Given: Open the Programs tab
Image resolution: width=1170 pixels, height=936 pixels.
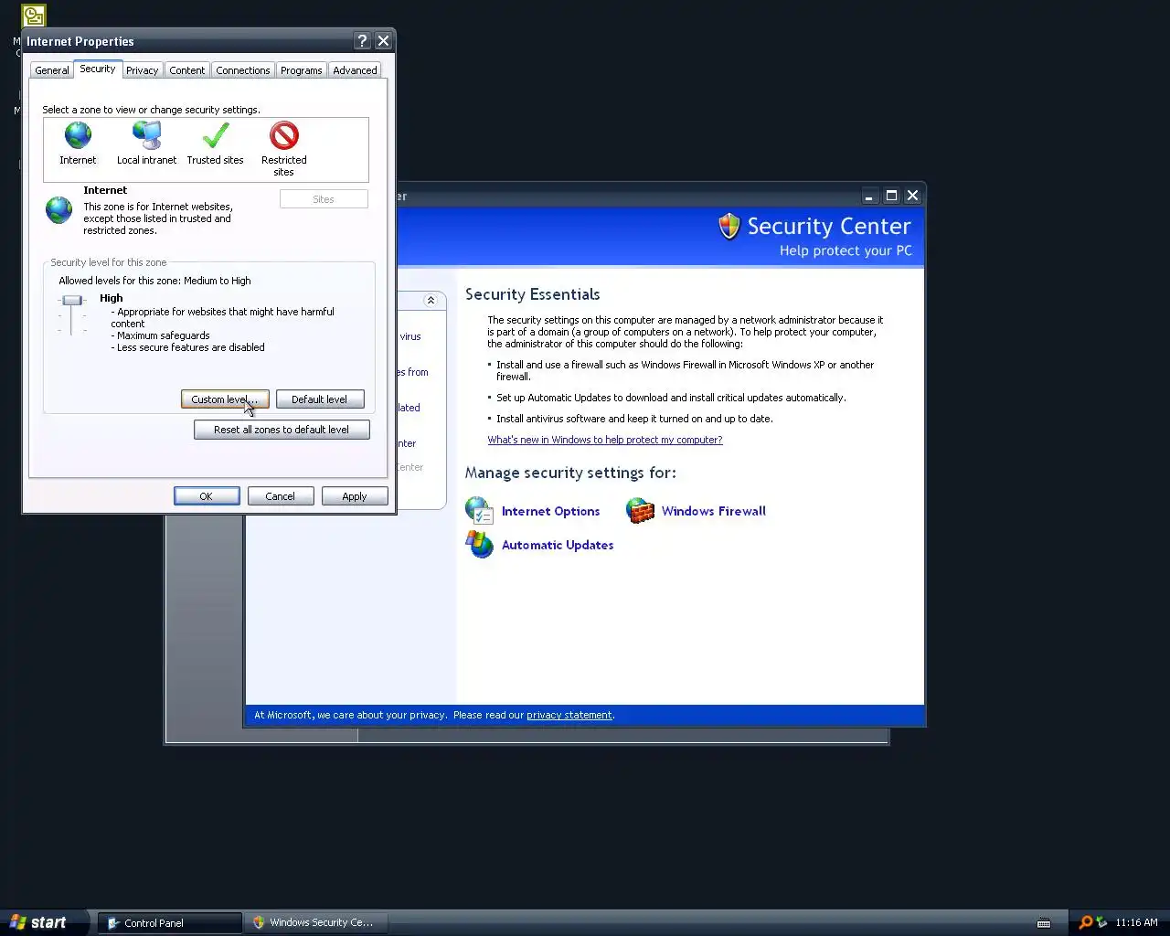Looking at the screenshot, I should point(301,70).
